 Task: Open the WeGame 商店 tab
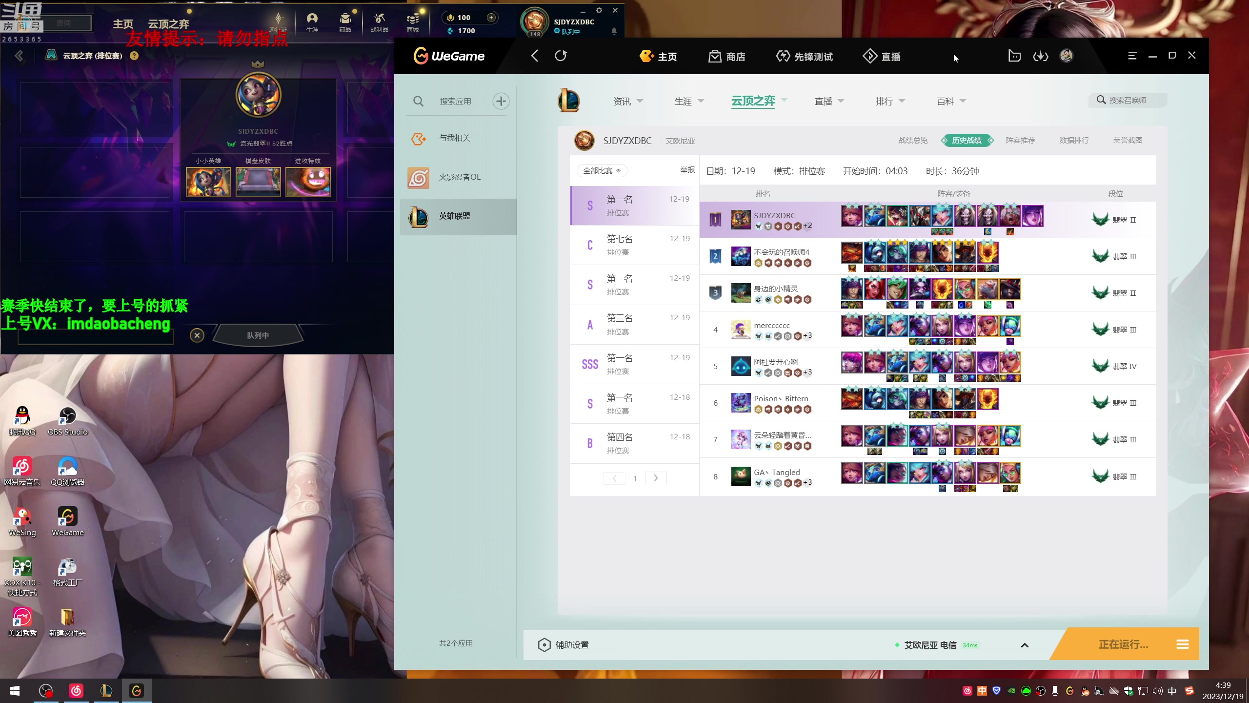click(x=727, y=57)
